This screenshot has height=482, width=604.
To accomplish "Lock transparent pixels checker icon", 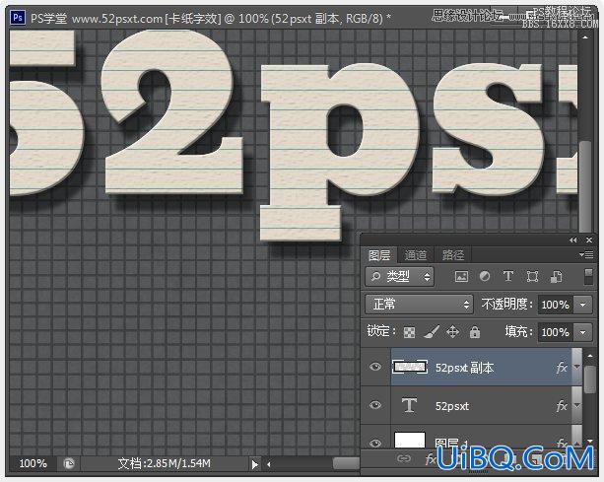I will point(409,332).
